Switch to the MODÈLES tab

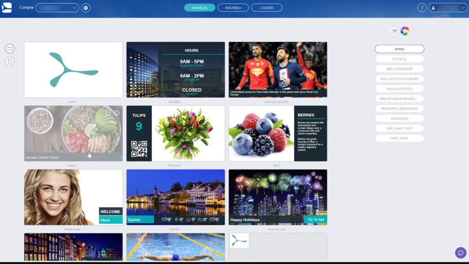tap(200, 8)
